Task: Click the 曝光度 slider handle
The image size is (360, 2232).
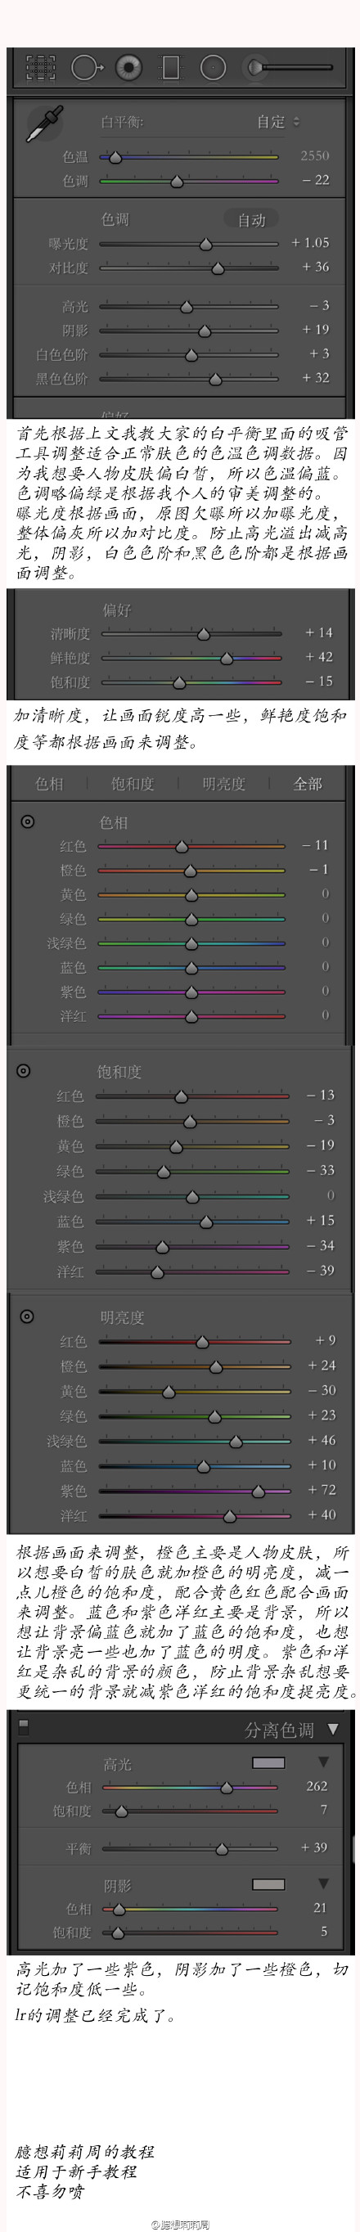Action: pos(205,245)
